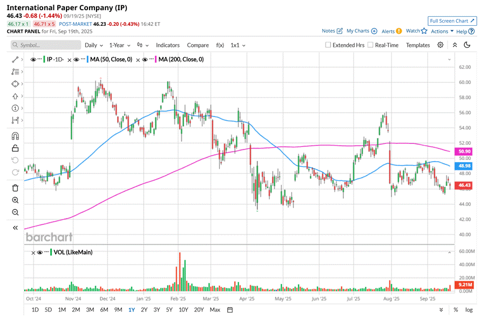This screenshot has height=319, width=487.
Task: Click the magenta MA 200 color swatch
Action: (155, 59)
